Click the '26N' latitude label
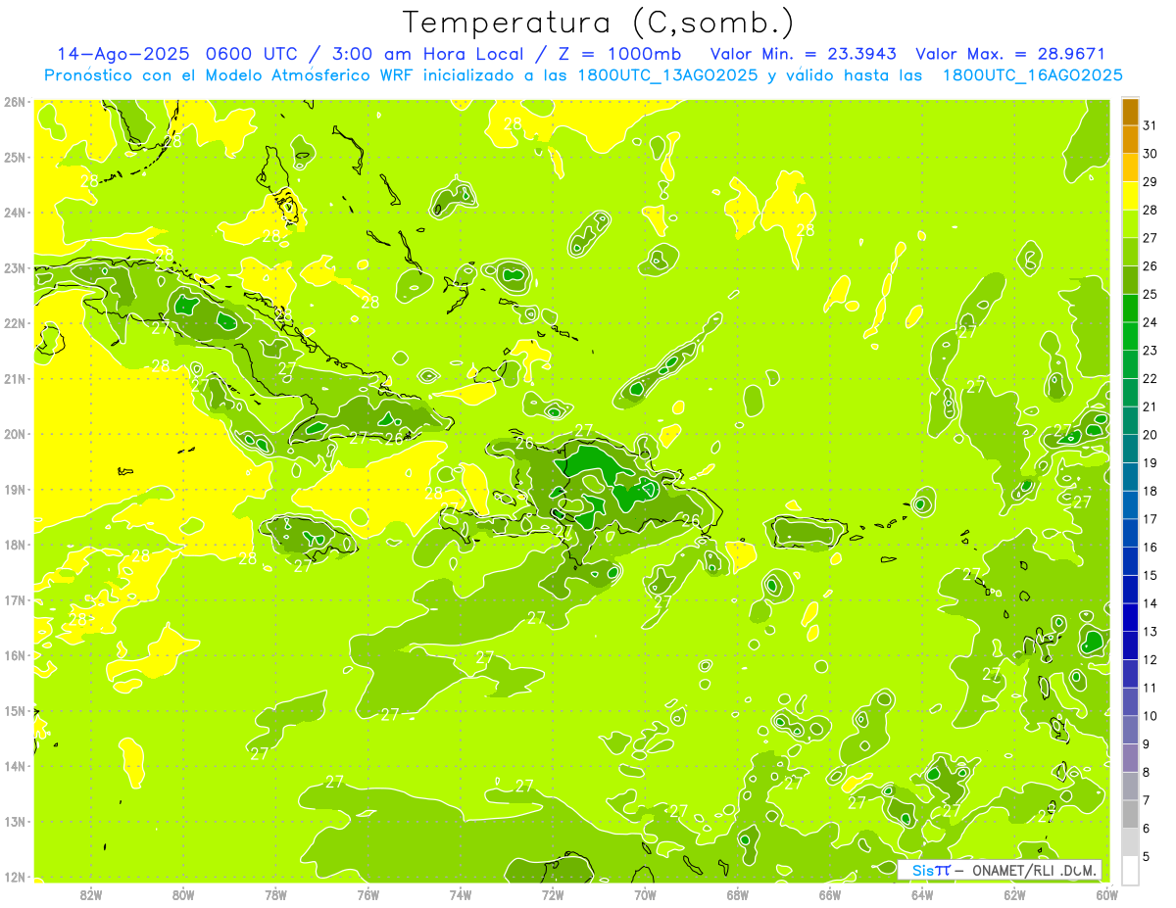1176x908 pixels. (x=15, y=102)
